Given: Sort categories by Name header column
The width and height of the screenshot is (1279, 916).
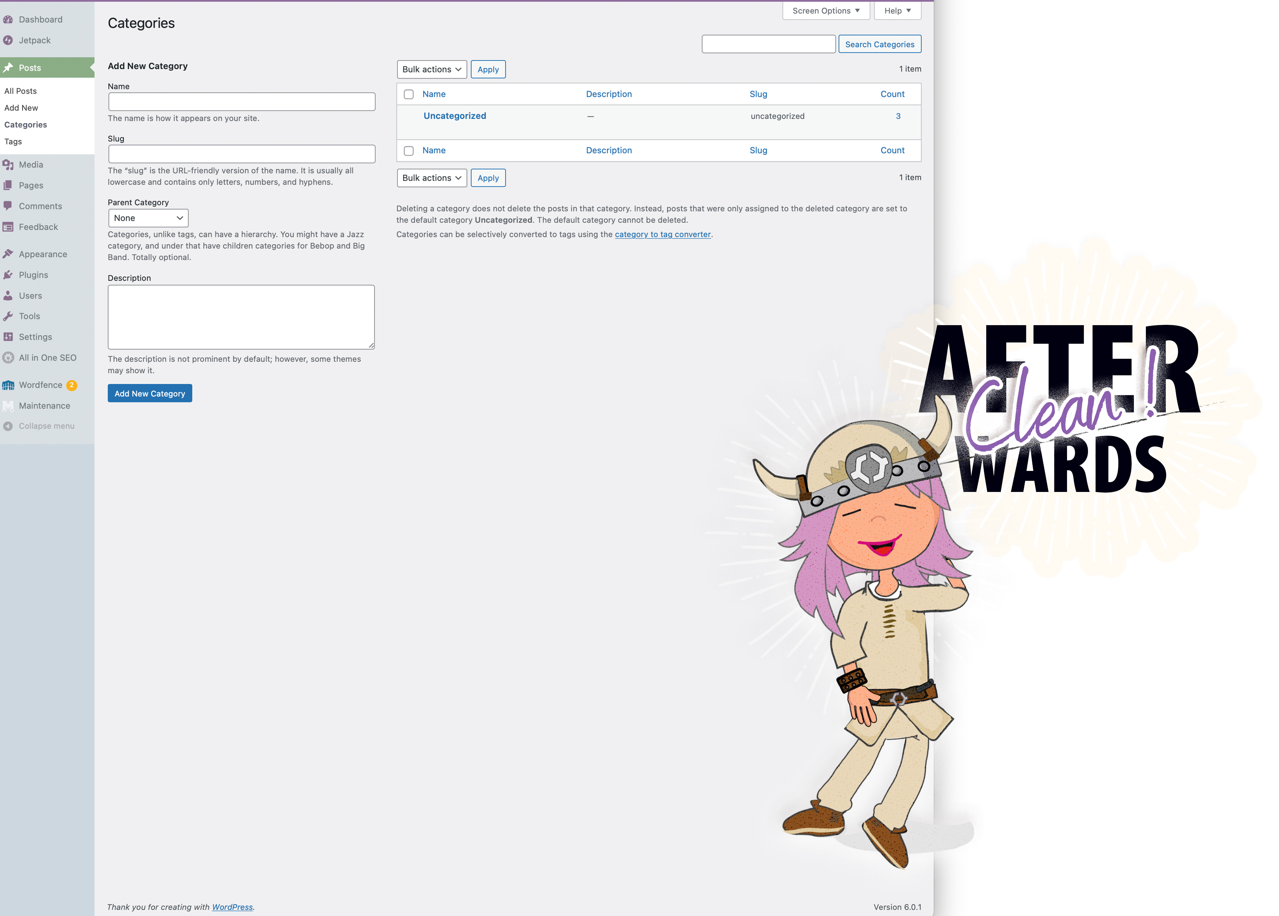Looking at the screenshot, I should point(434,94).
